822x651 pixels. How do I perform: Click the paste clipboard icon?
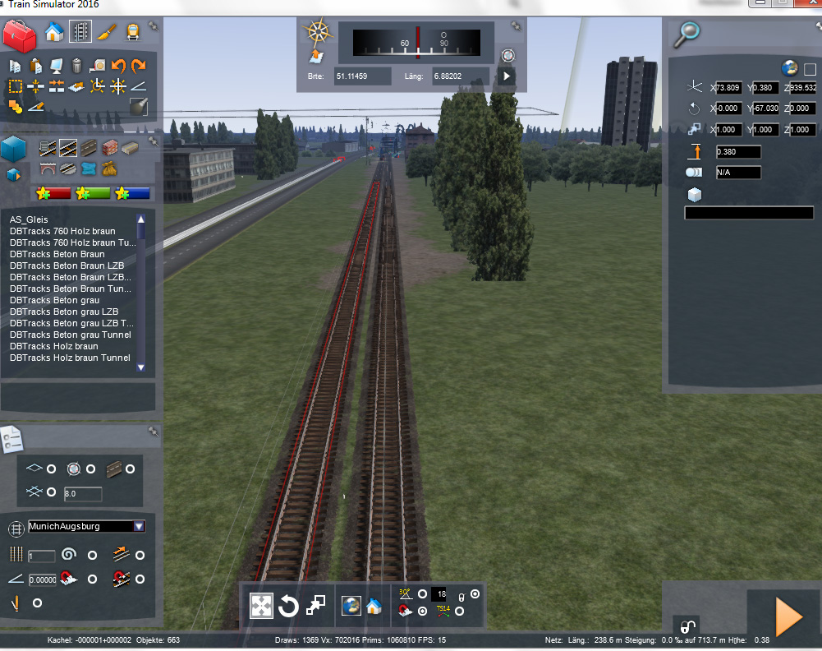pos(35,66)
